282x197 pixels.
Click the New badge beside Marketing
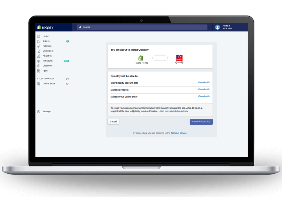66,61
